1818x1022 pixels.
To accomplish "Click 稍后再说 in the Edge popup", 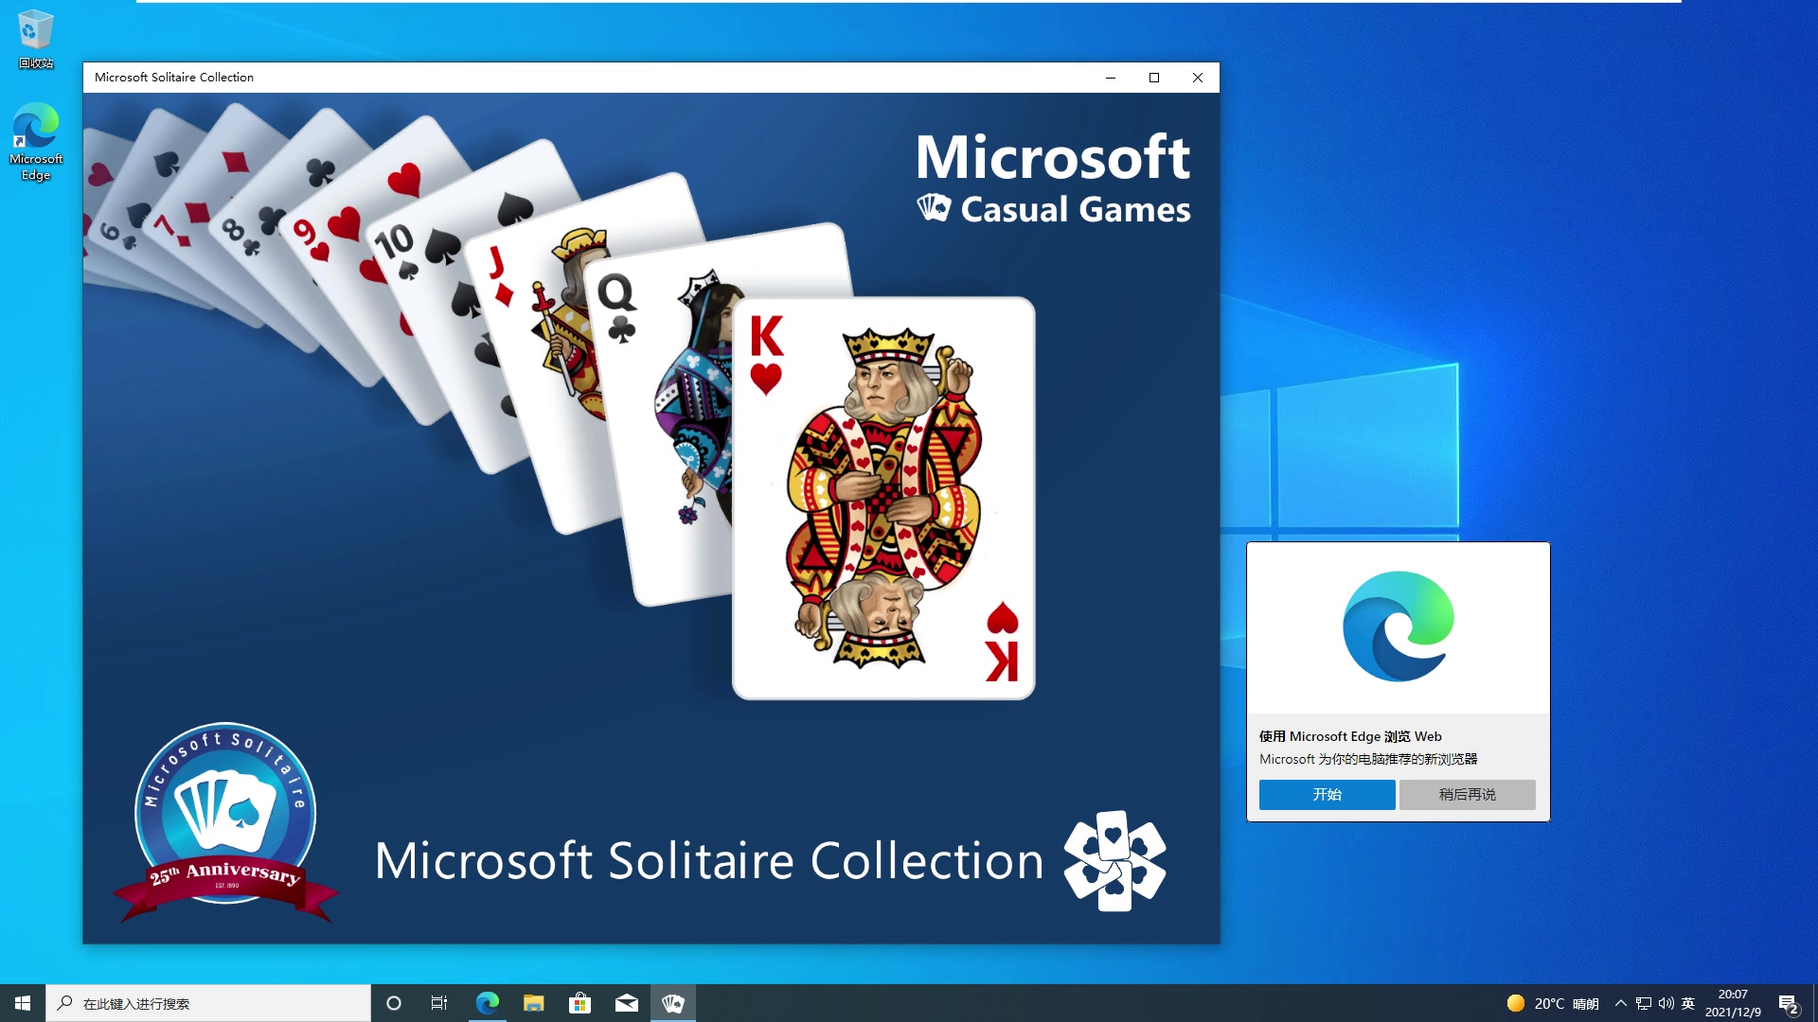I will pyautogui.click(x=1468, y=795).
